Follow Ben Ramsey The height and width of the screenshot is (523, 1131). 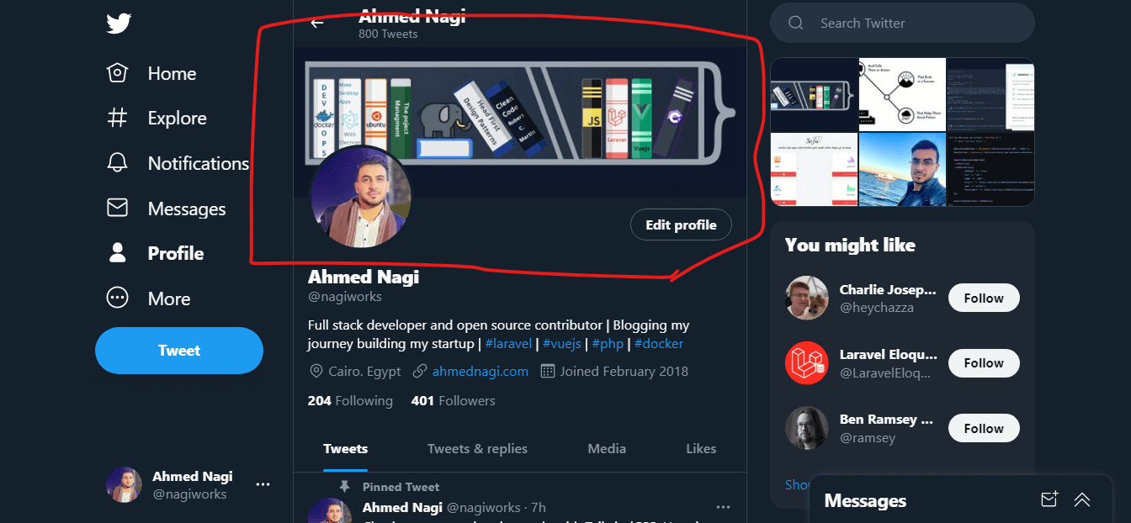click(984, 428)
